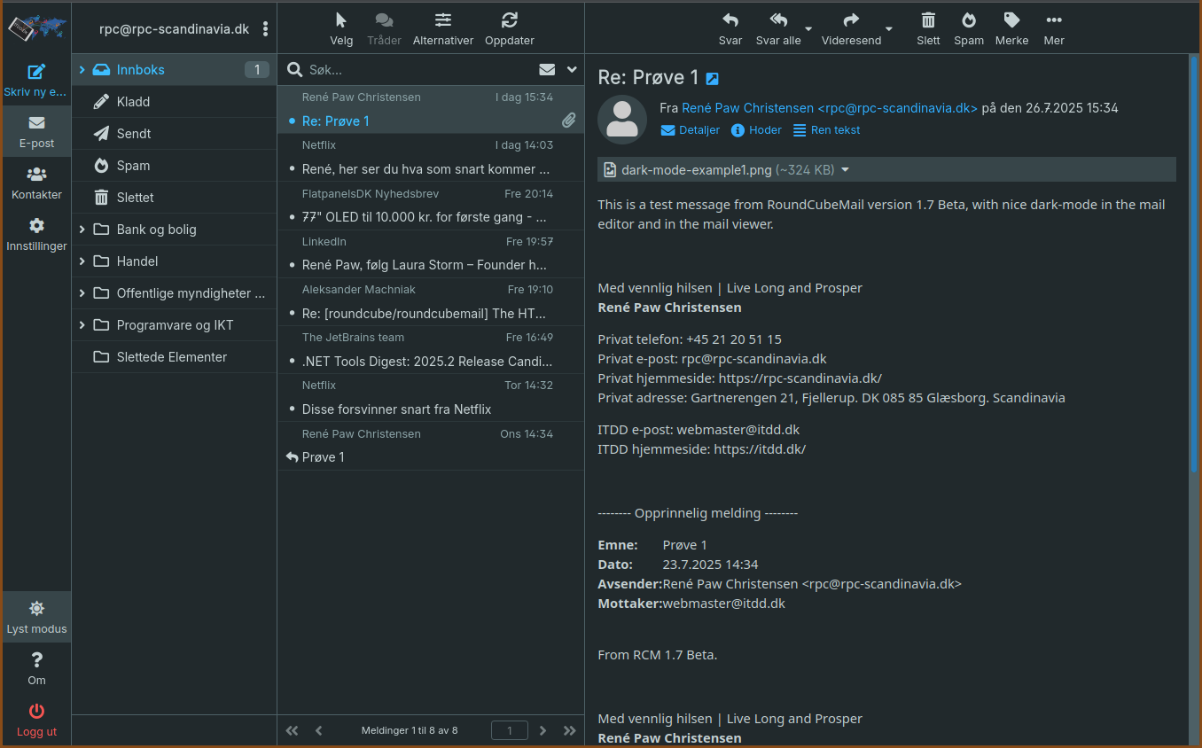View the message as Ren tekst

tap(826, 129)
